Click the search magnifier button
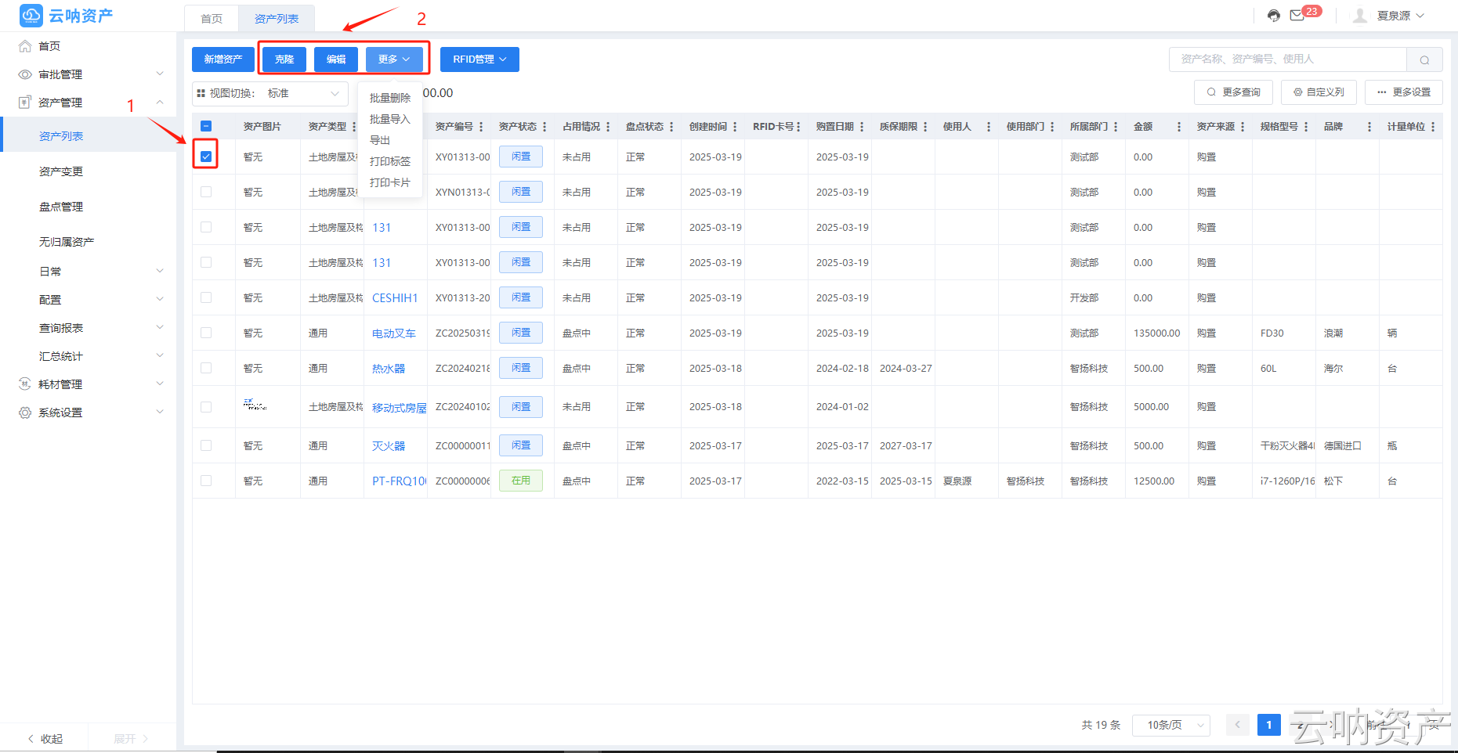 (1424, 59)
